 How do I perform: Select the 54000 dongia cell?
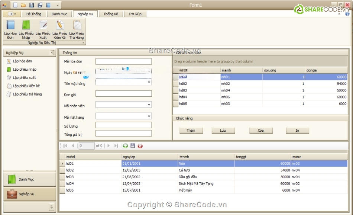click(326, 84)
